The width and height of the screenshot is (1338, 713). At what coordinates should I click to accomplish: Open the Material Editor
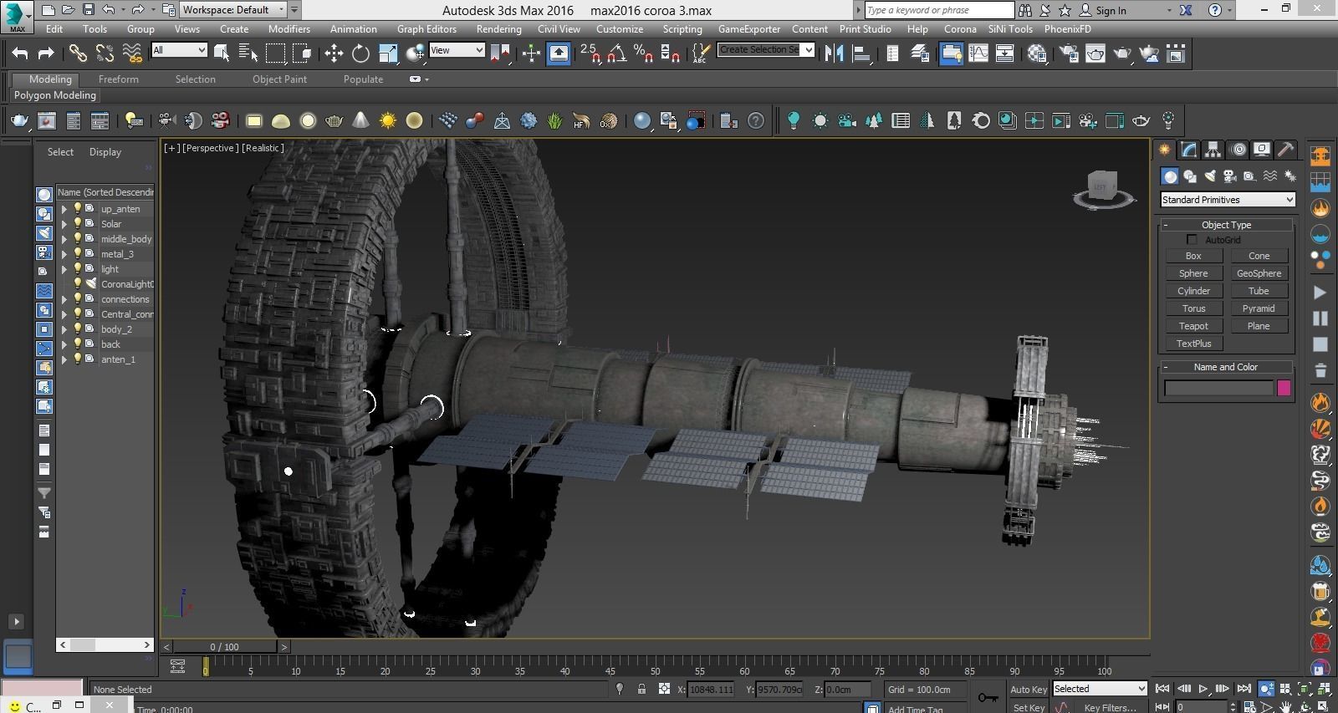1038,53
